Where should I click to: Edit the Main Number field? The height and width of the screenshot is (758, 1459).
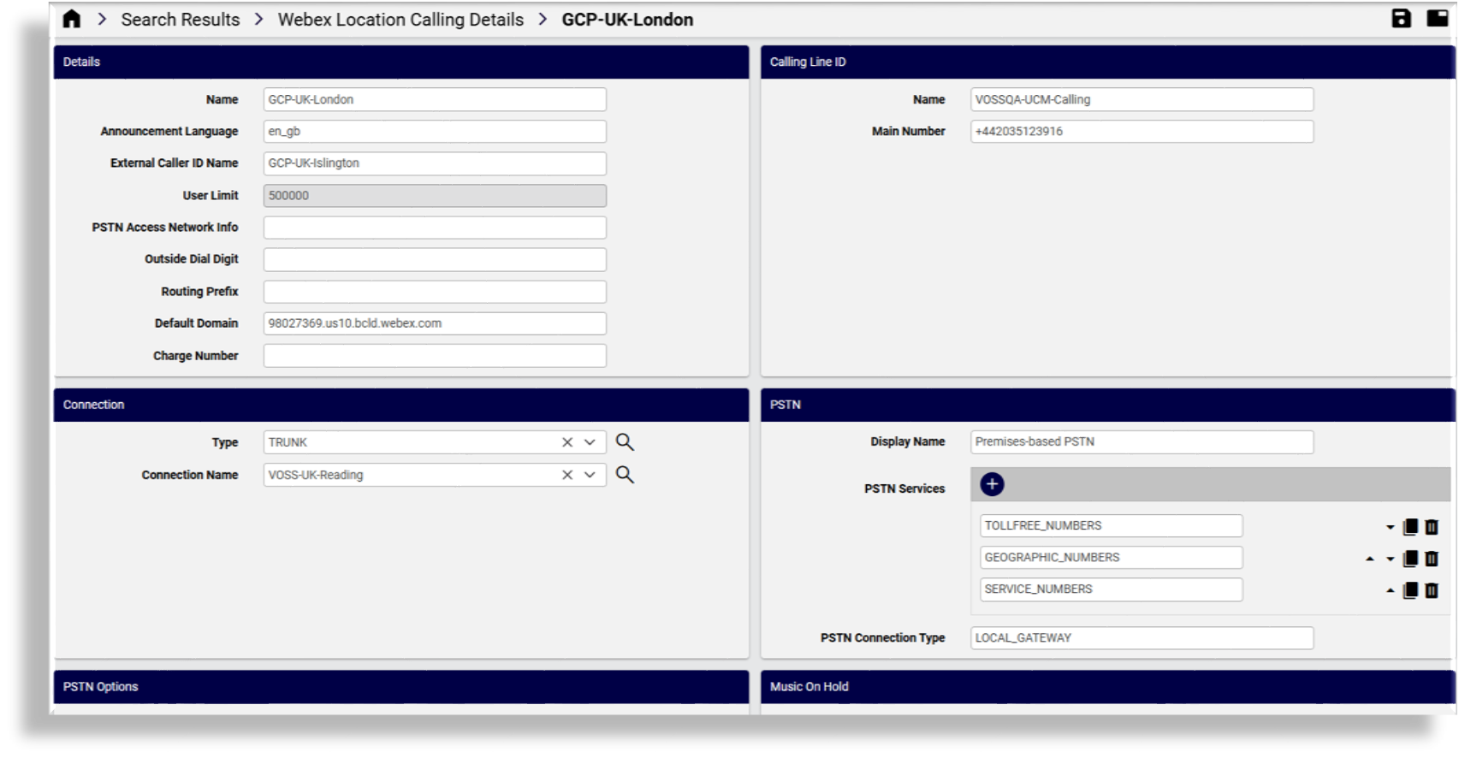click(x=1142, y=131)
